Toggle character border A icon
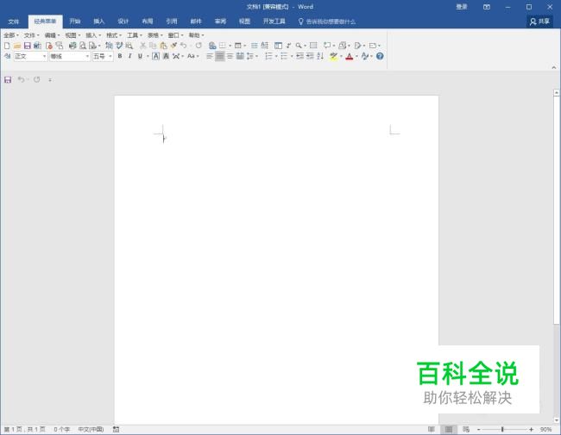 point(155,56)
